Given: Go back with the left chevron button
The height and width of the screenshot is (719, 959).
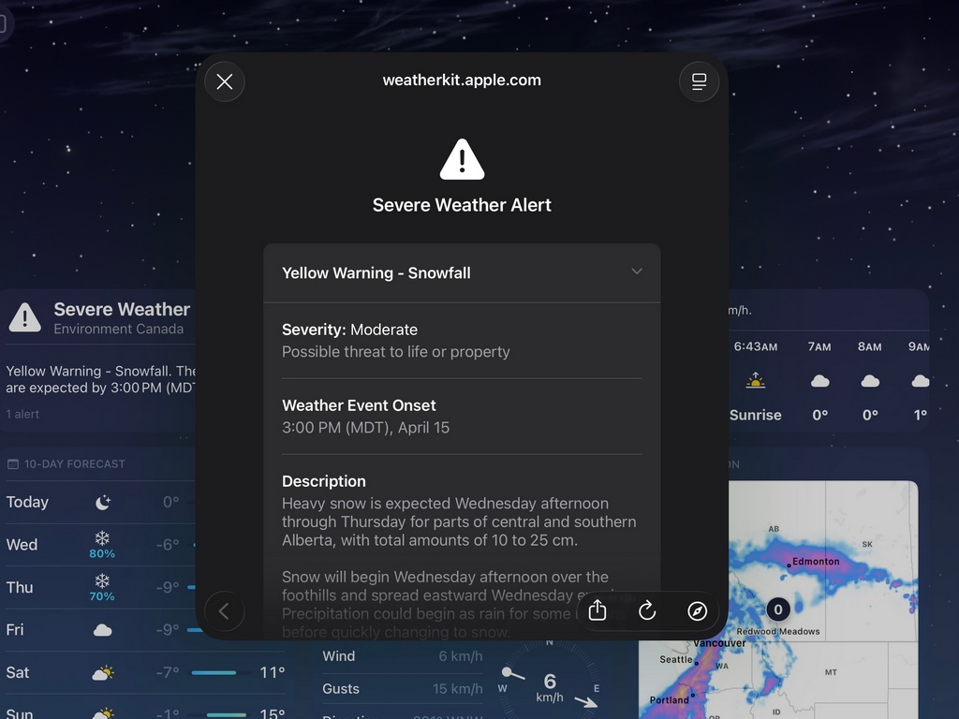Looking at the screenshot, I should click(x=224, y=611).
